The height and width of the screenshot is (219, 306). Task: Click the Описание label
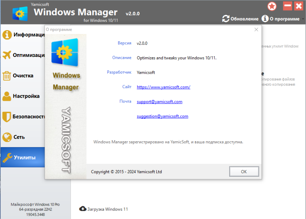122,58
